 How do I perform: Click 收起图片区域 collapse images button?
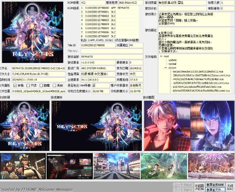pyautogui.click(x=199, y=187)
